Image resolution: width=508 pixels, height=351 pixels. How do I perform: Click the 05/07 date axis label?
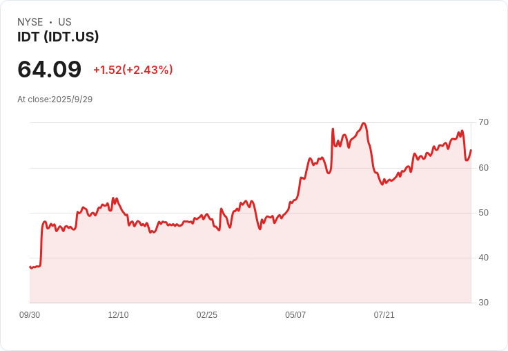[x=295, y=314]
